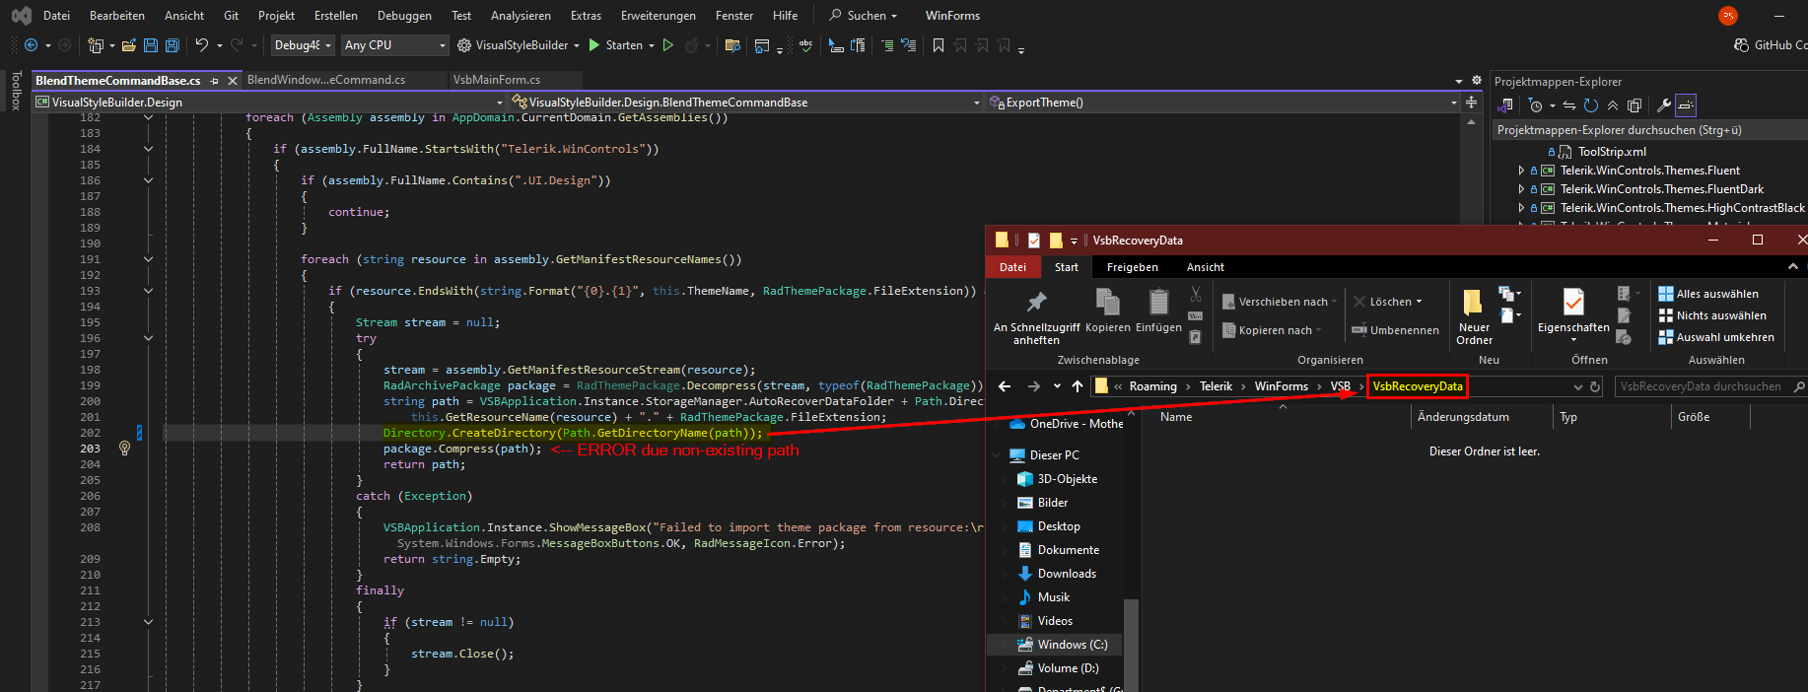Click the find in files folder icon

point(732,45)
